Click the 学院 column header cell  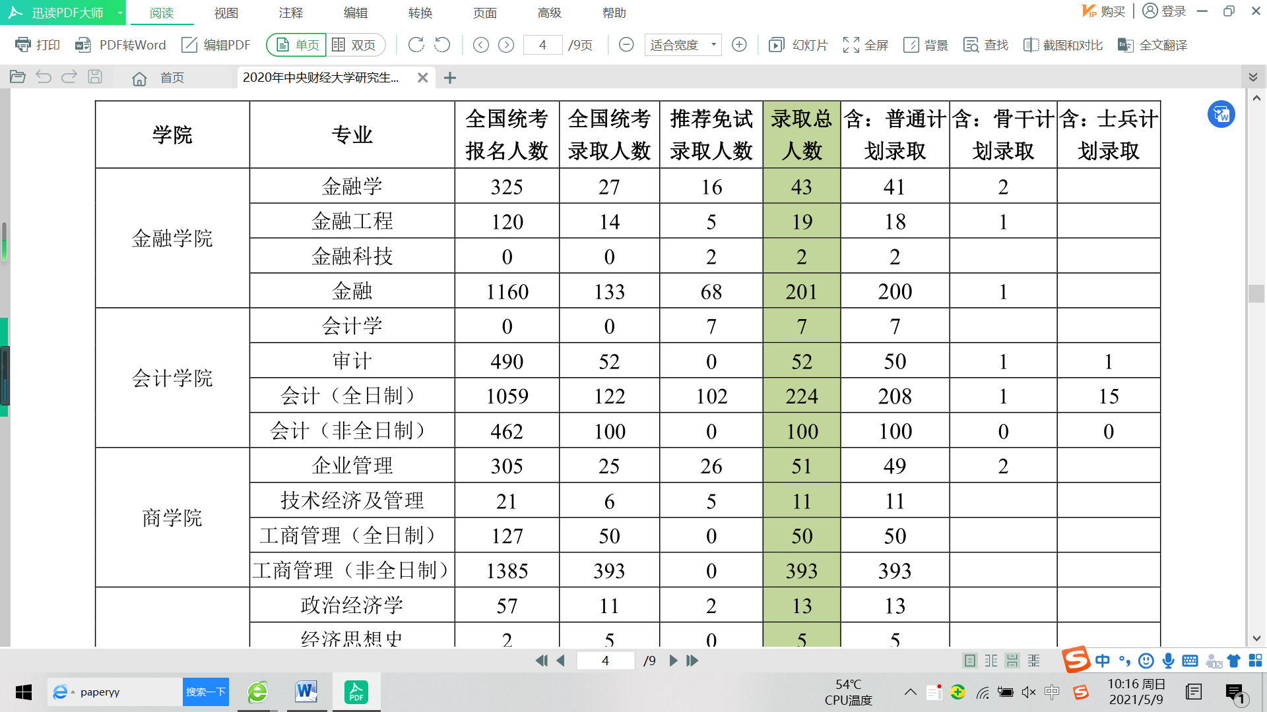point(172,134)
